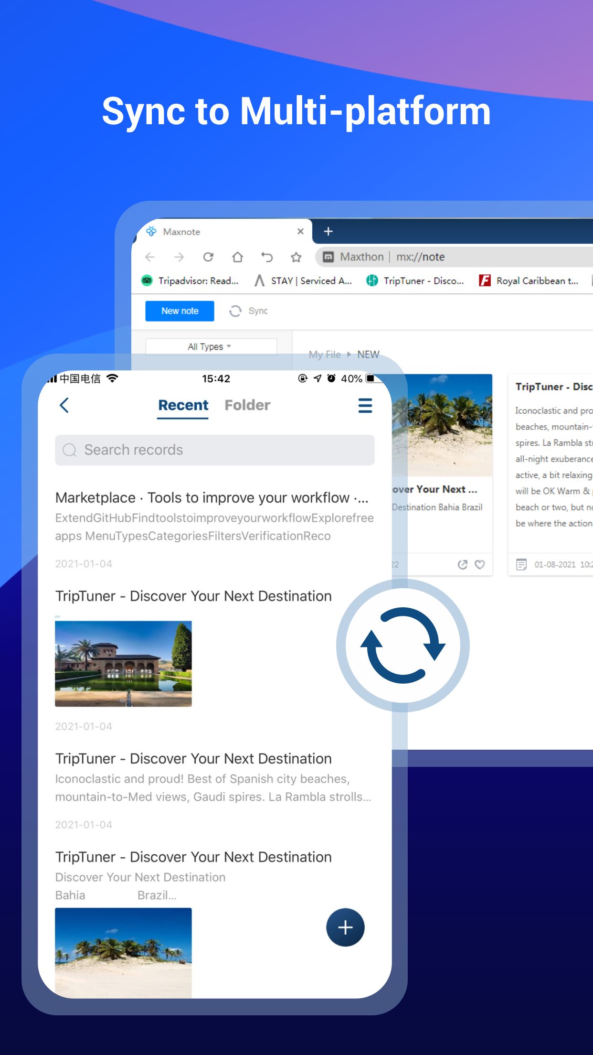This screenshot has height=1055, width=593.
Task: Open TripTuner - Disco... bookmark
Action: pos(415,281)
